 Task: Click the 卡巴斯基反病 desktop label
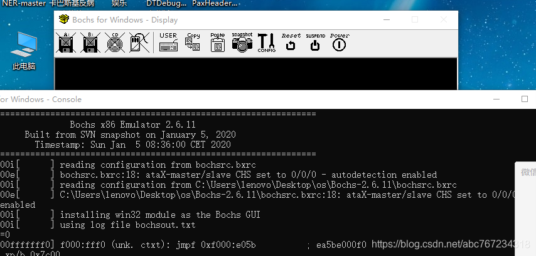point(72,4)
